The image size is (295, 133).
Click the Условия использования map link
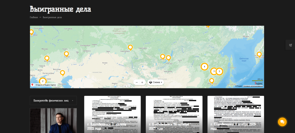pyautogui.click(x=253, y=86)
